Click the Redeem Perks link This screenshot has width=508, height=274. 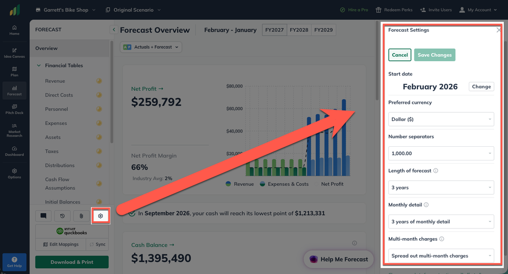[x=394, y=10]
